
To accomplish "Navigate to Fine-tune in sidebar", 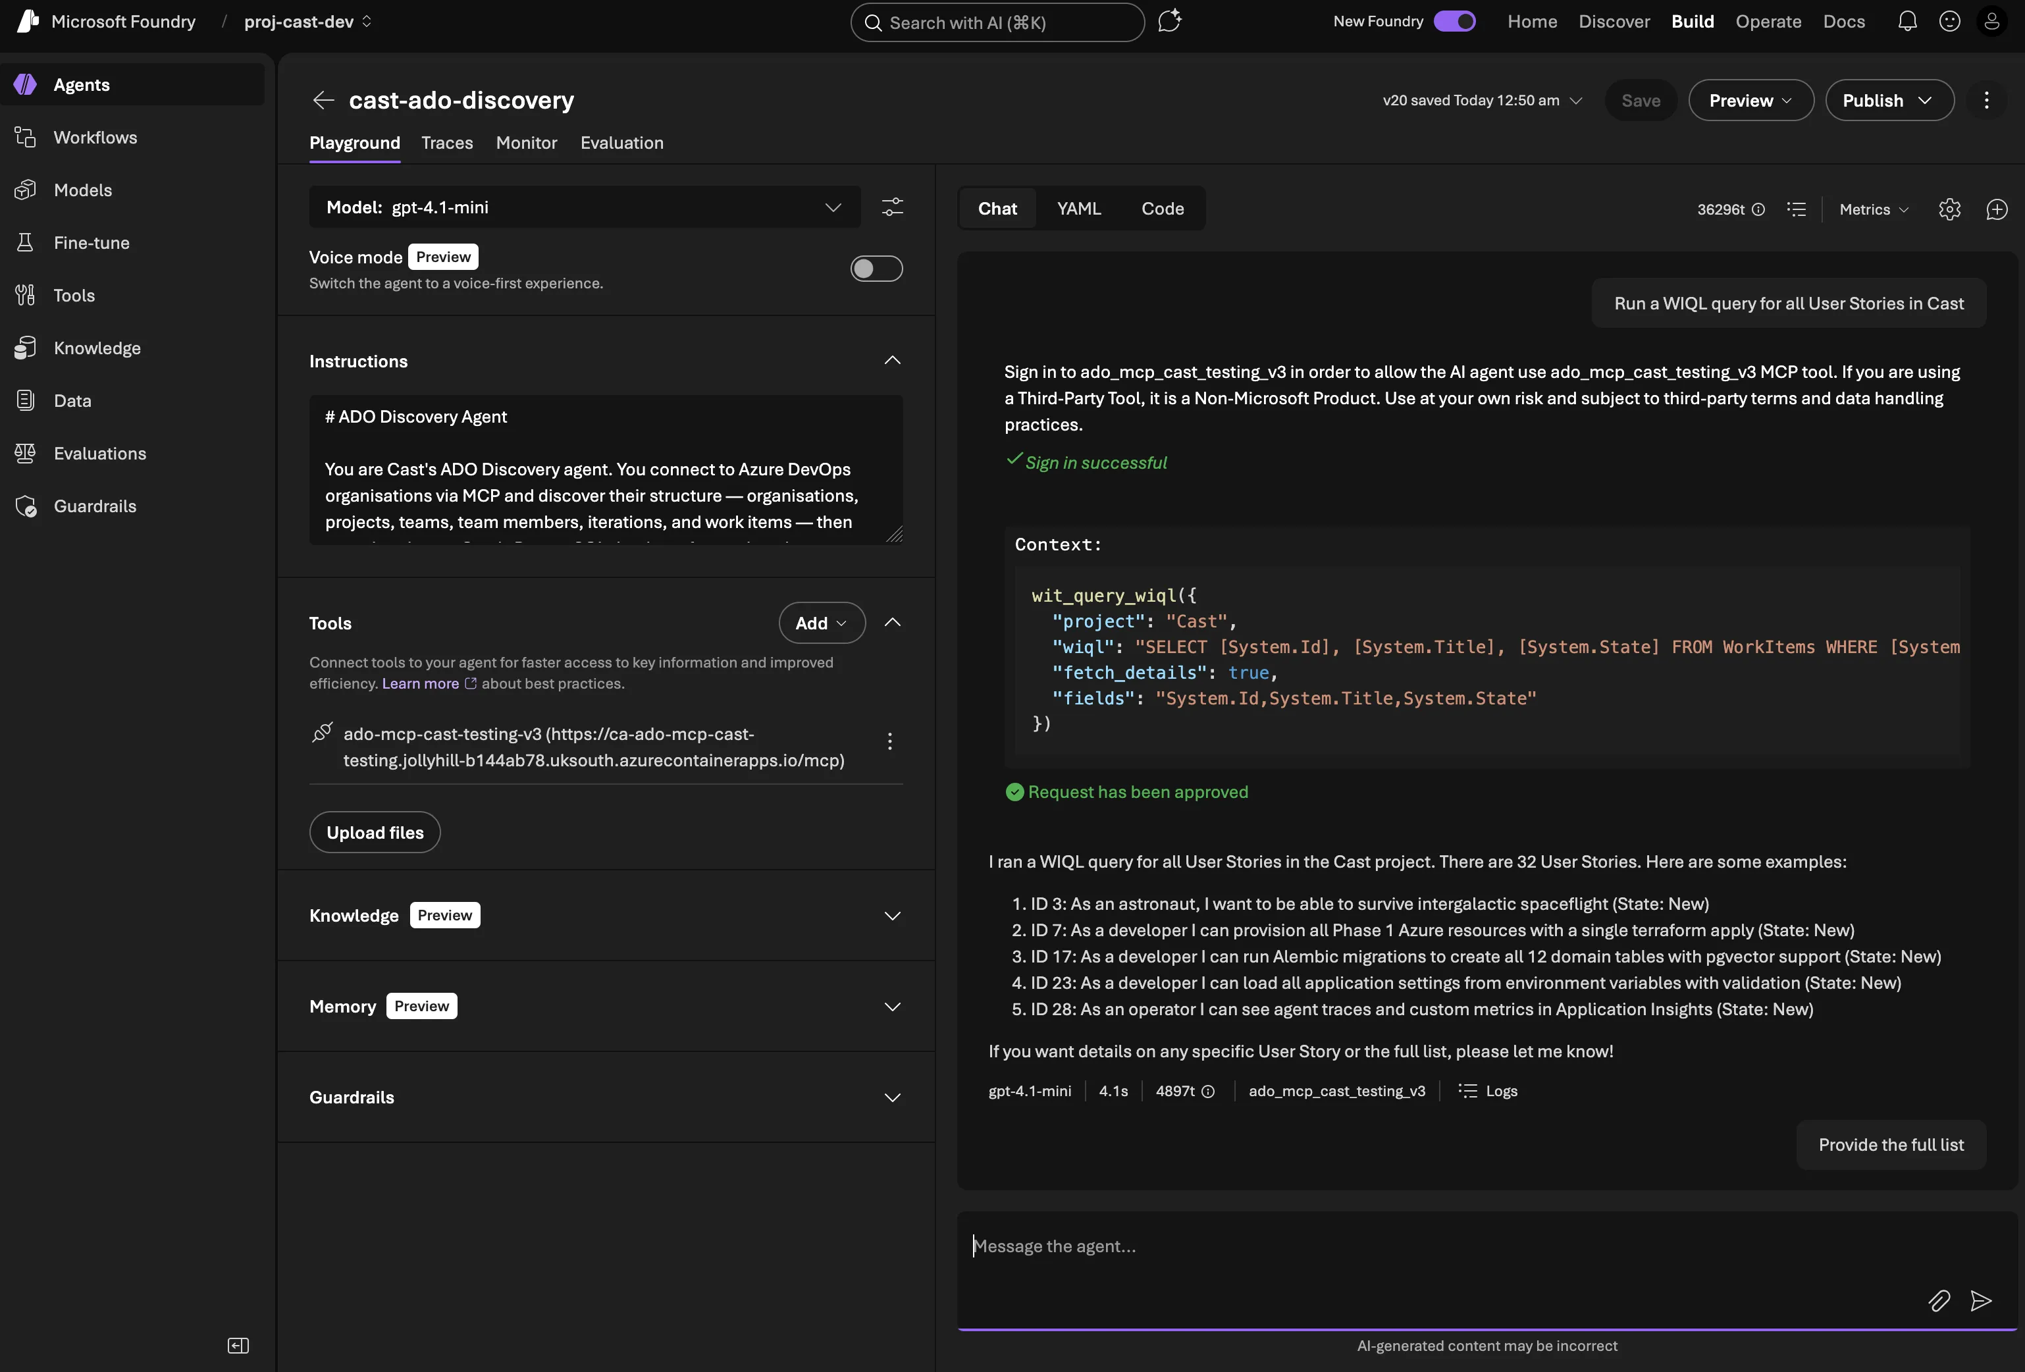I will 91,242.
